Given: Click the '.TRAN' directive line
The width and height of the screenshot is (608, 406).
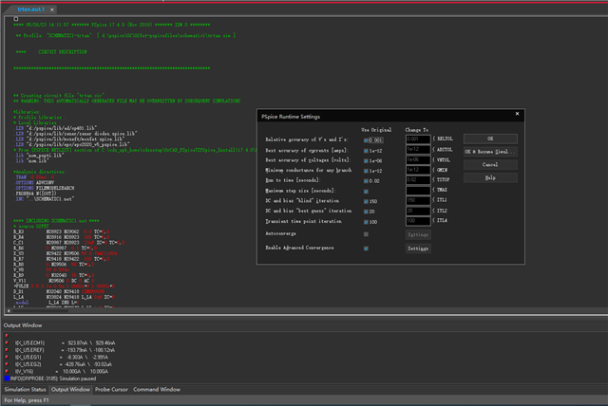Looking at the screenshot, I should point(35,177).
